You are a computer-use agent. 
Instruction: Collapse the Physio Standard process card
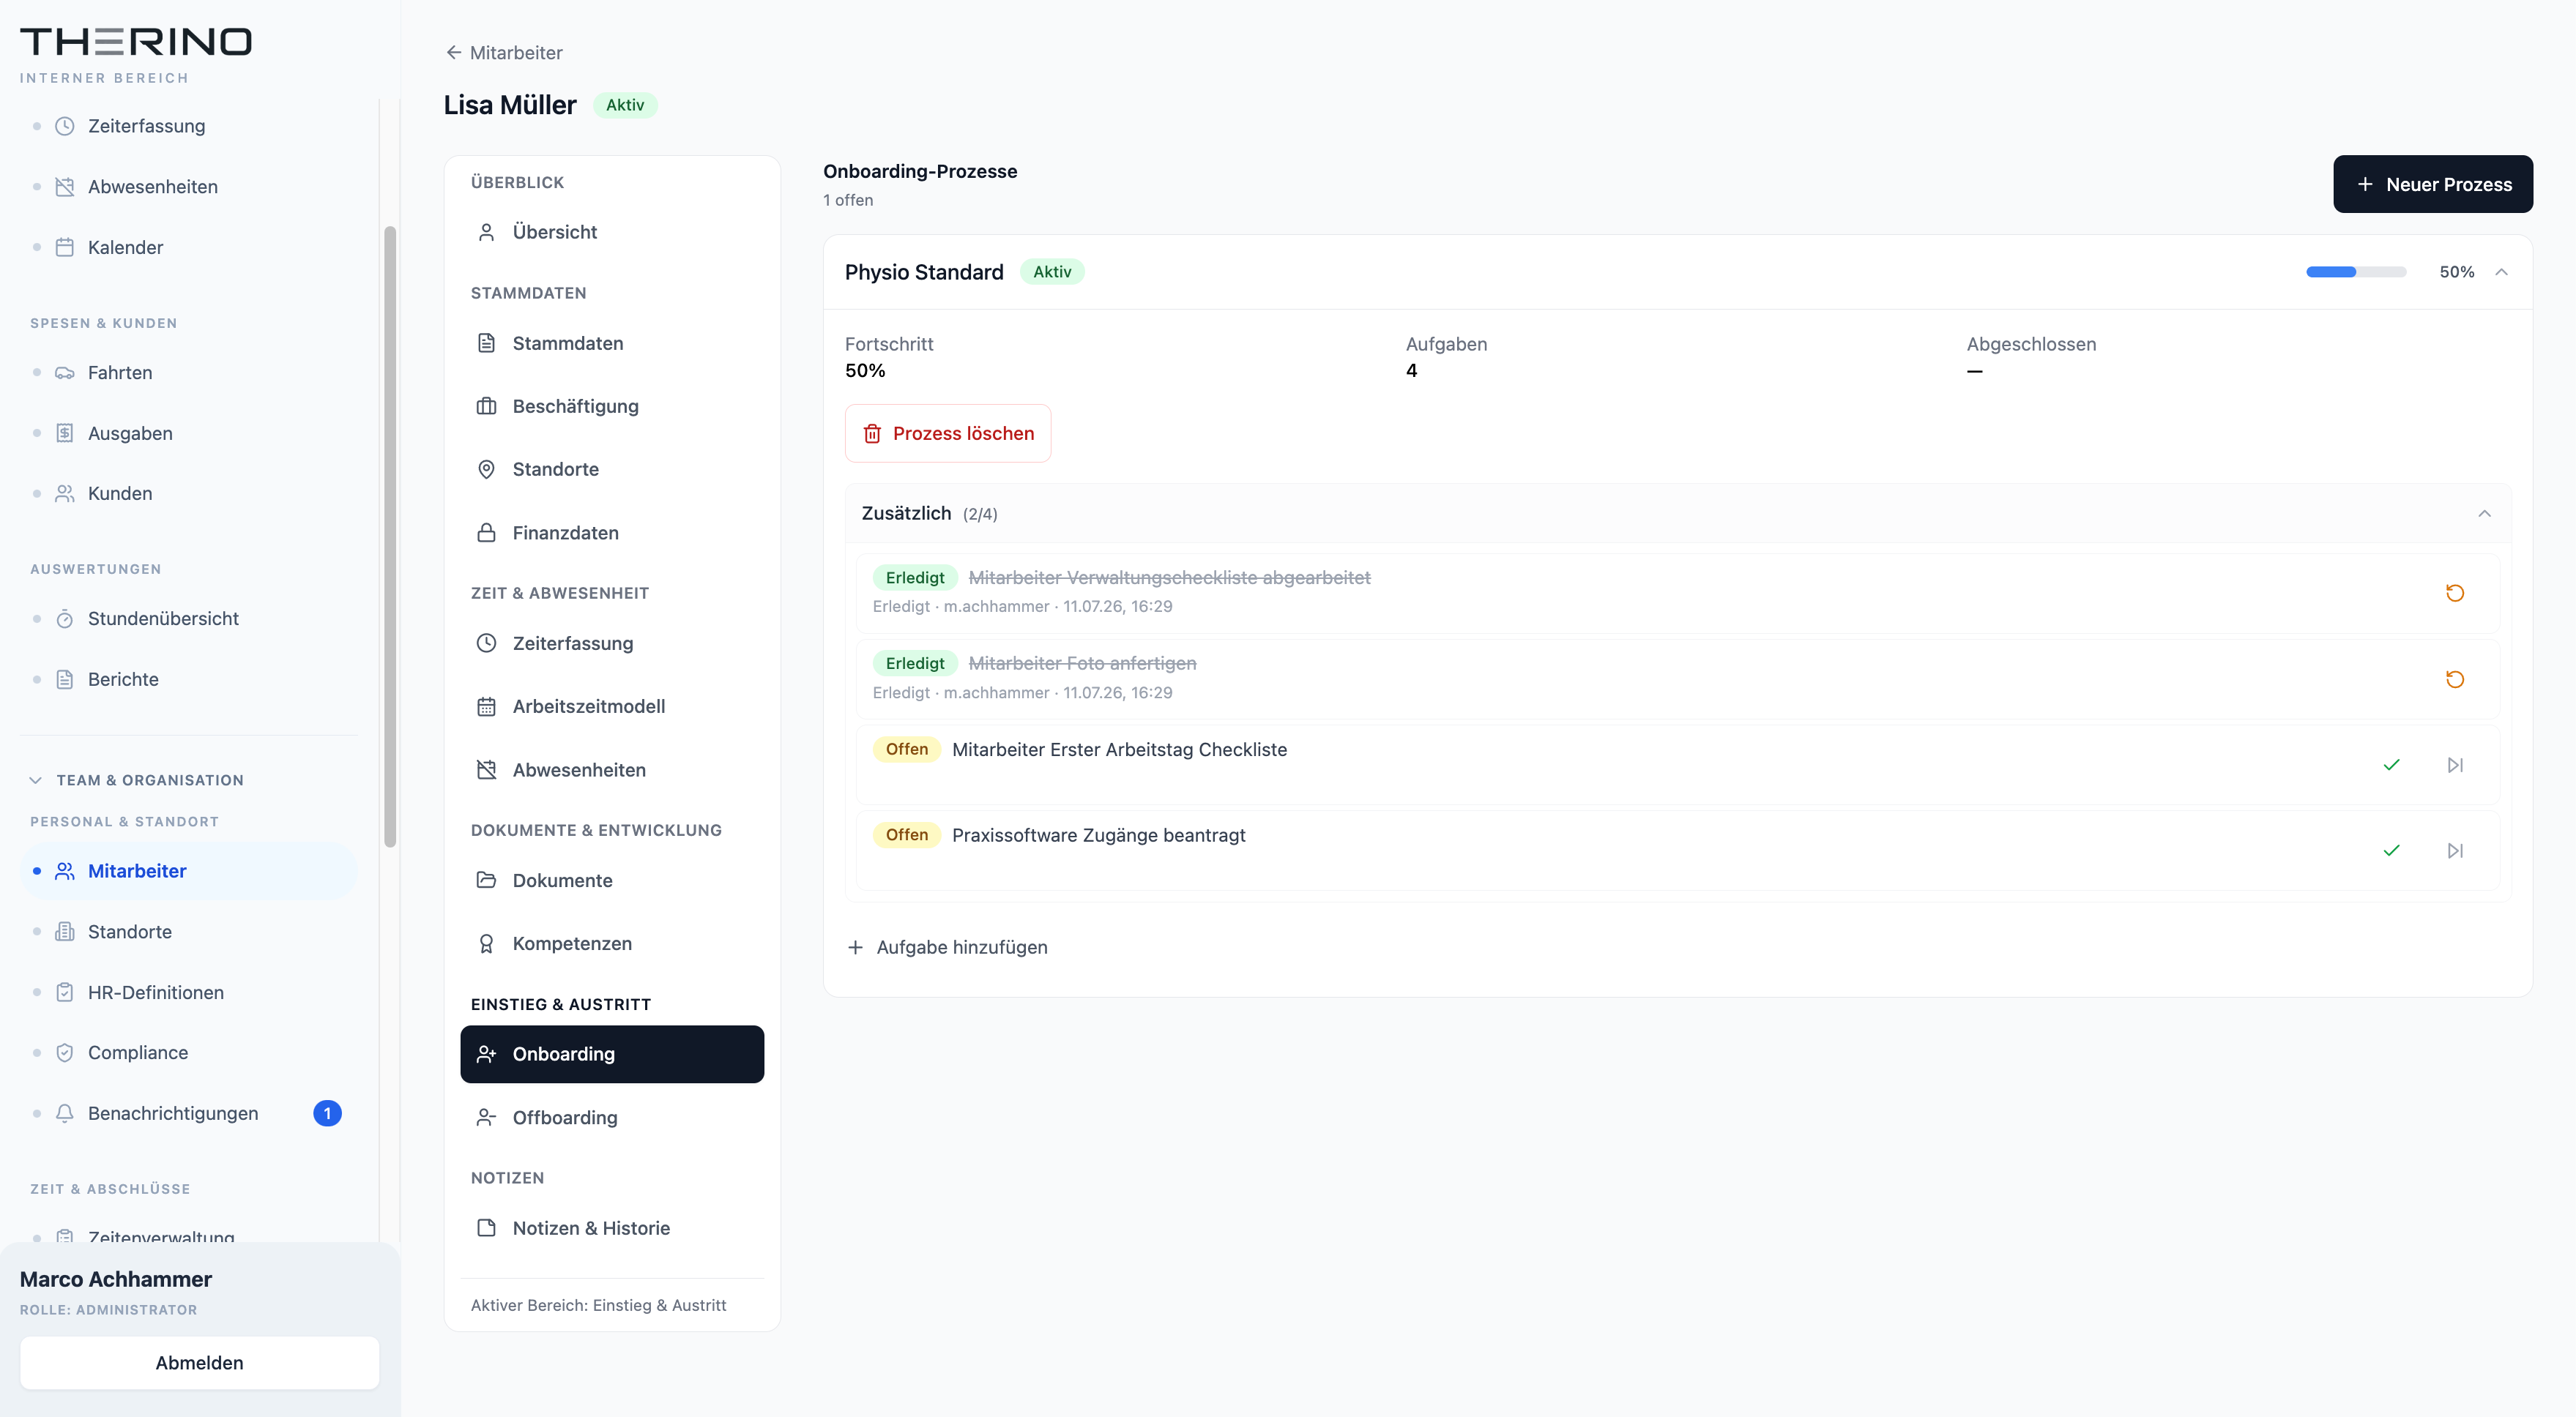(x=2501, y=272)
